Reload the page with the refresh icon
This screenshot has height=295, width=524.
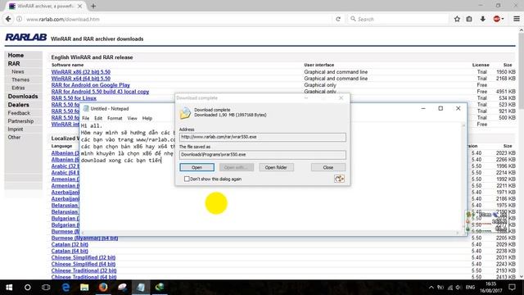click(338, 19)
